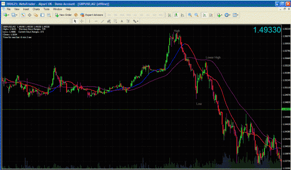This screenshot has height=170, width=291.
Task: Toggle Auto Scroll chart button
Action: click(204, 15)
